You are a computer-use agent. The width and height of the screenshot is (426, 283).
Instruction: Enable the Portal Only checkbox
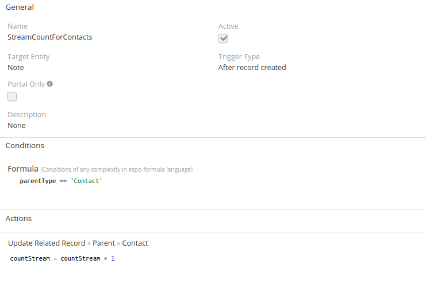(12, 96)
